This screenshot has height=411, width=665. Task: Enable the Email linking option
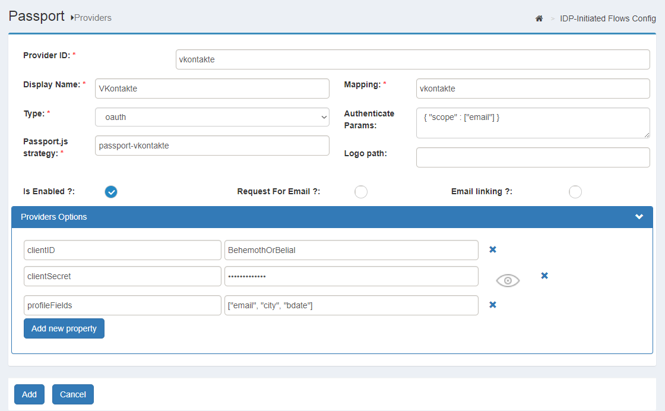point(575,192)
